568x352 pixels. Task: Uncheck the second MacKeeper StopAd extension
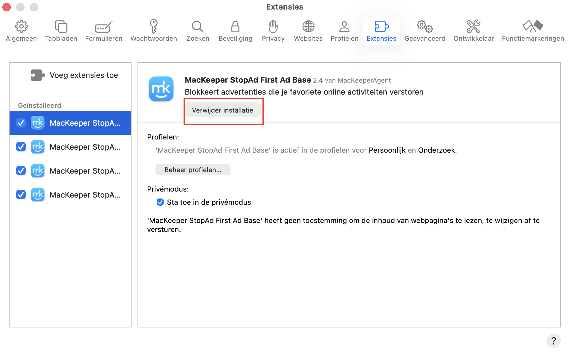pyautogui.click(x=21, y=147)
